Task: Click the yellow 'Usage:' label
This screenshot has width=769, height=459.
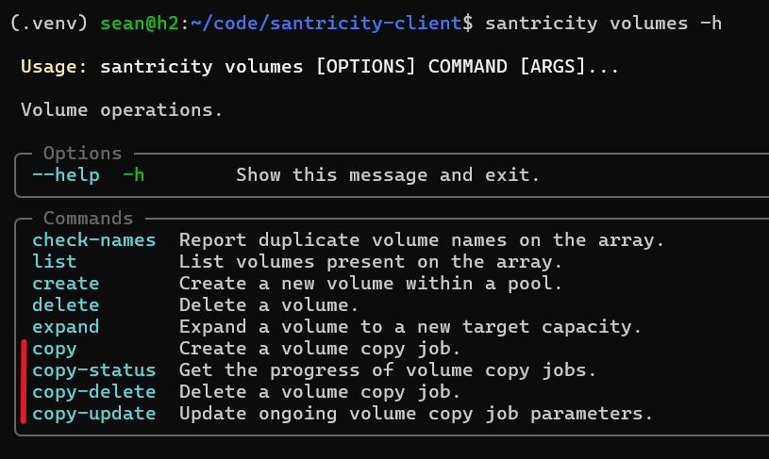Action: pyautogui.click(x=54, y=66)
